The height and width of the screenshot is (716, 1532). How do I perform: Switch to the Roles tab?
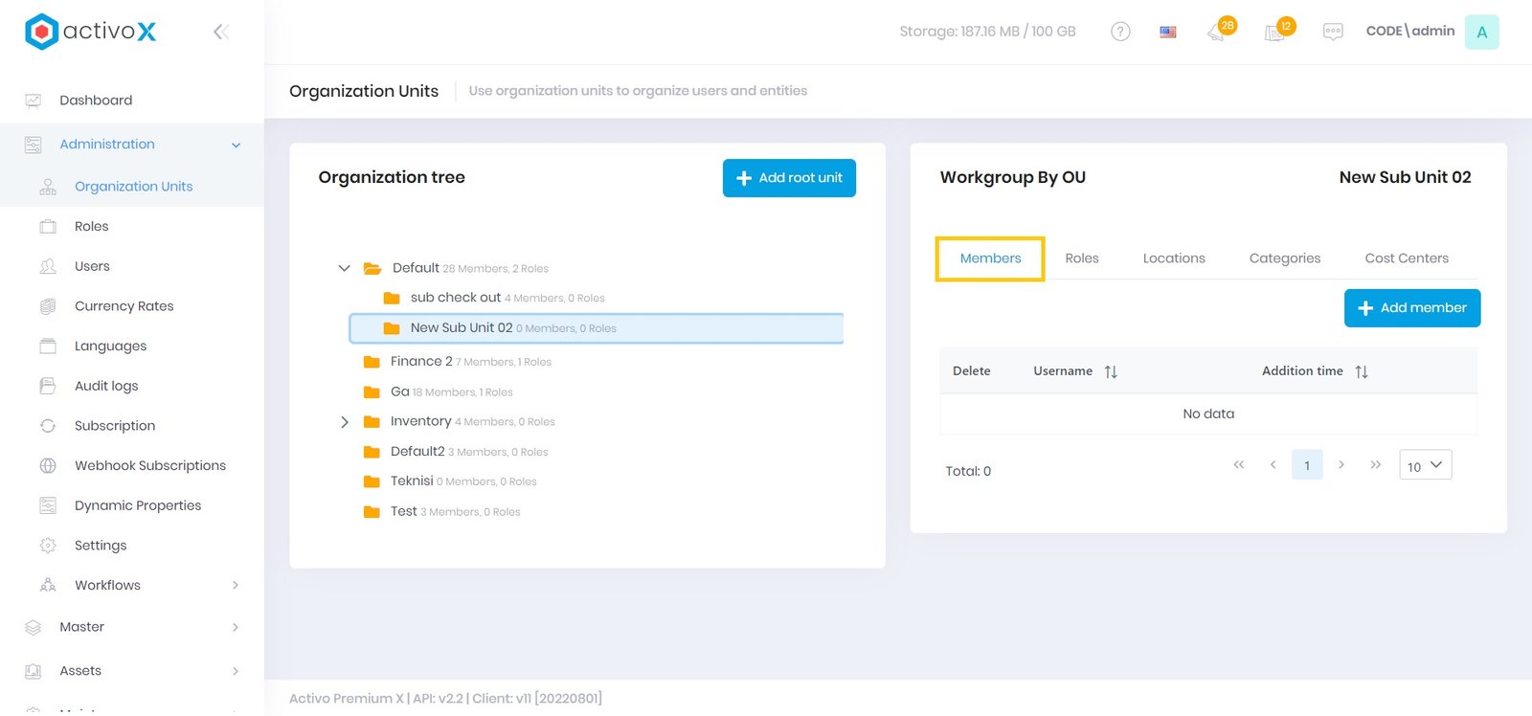(1082, 258)
